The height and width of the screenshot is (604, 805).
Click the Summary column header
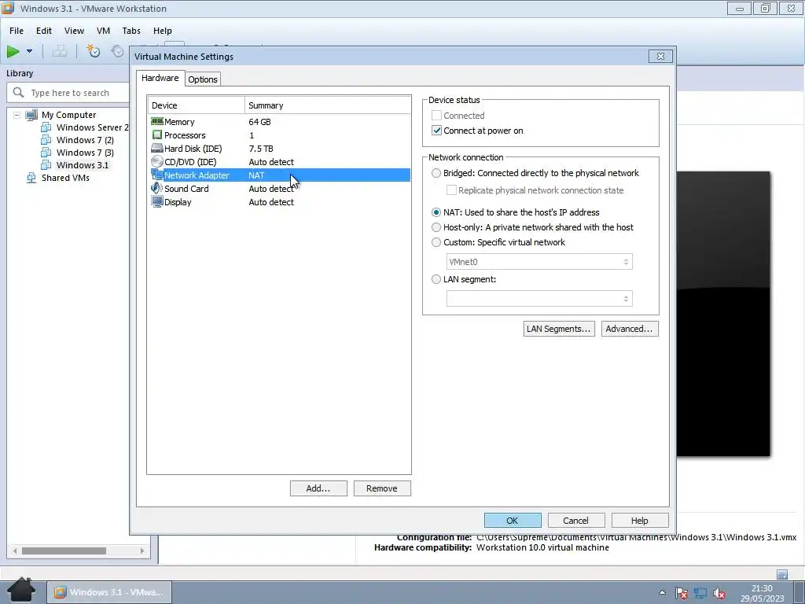point(328,105)
